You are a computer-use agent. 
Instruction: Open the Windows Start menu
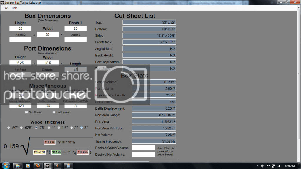pos(6,165)
